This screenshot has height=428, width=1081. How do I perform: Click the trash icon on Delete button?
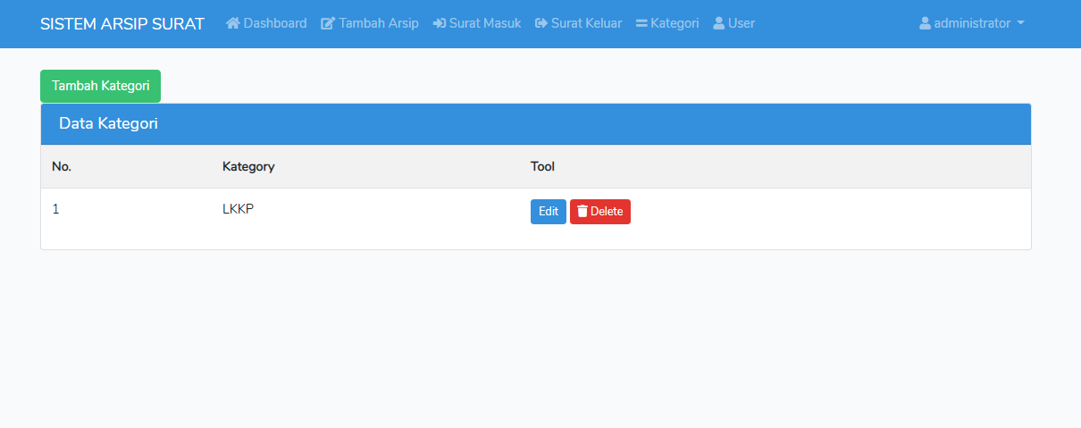582,212
